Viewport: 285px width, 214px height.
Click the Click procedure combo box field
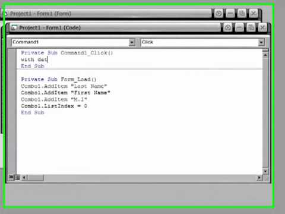tap(202, 42)
